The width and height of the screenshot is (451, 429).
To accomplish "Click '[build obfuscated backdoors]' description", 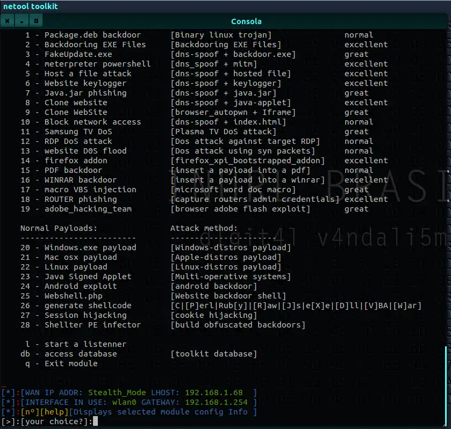I will pyautogui.click(x=238, y=325).
